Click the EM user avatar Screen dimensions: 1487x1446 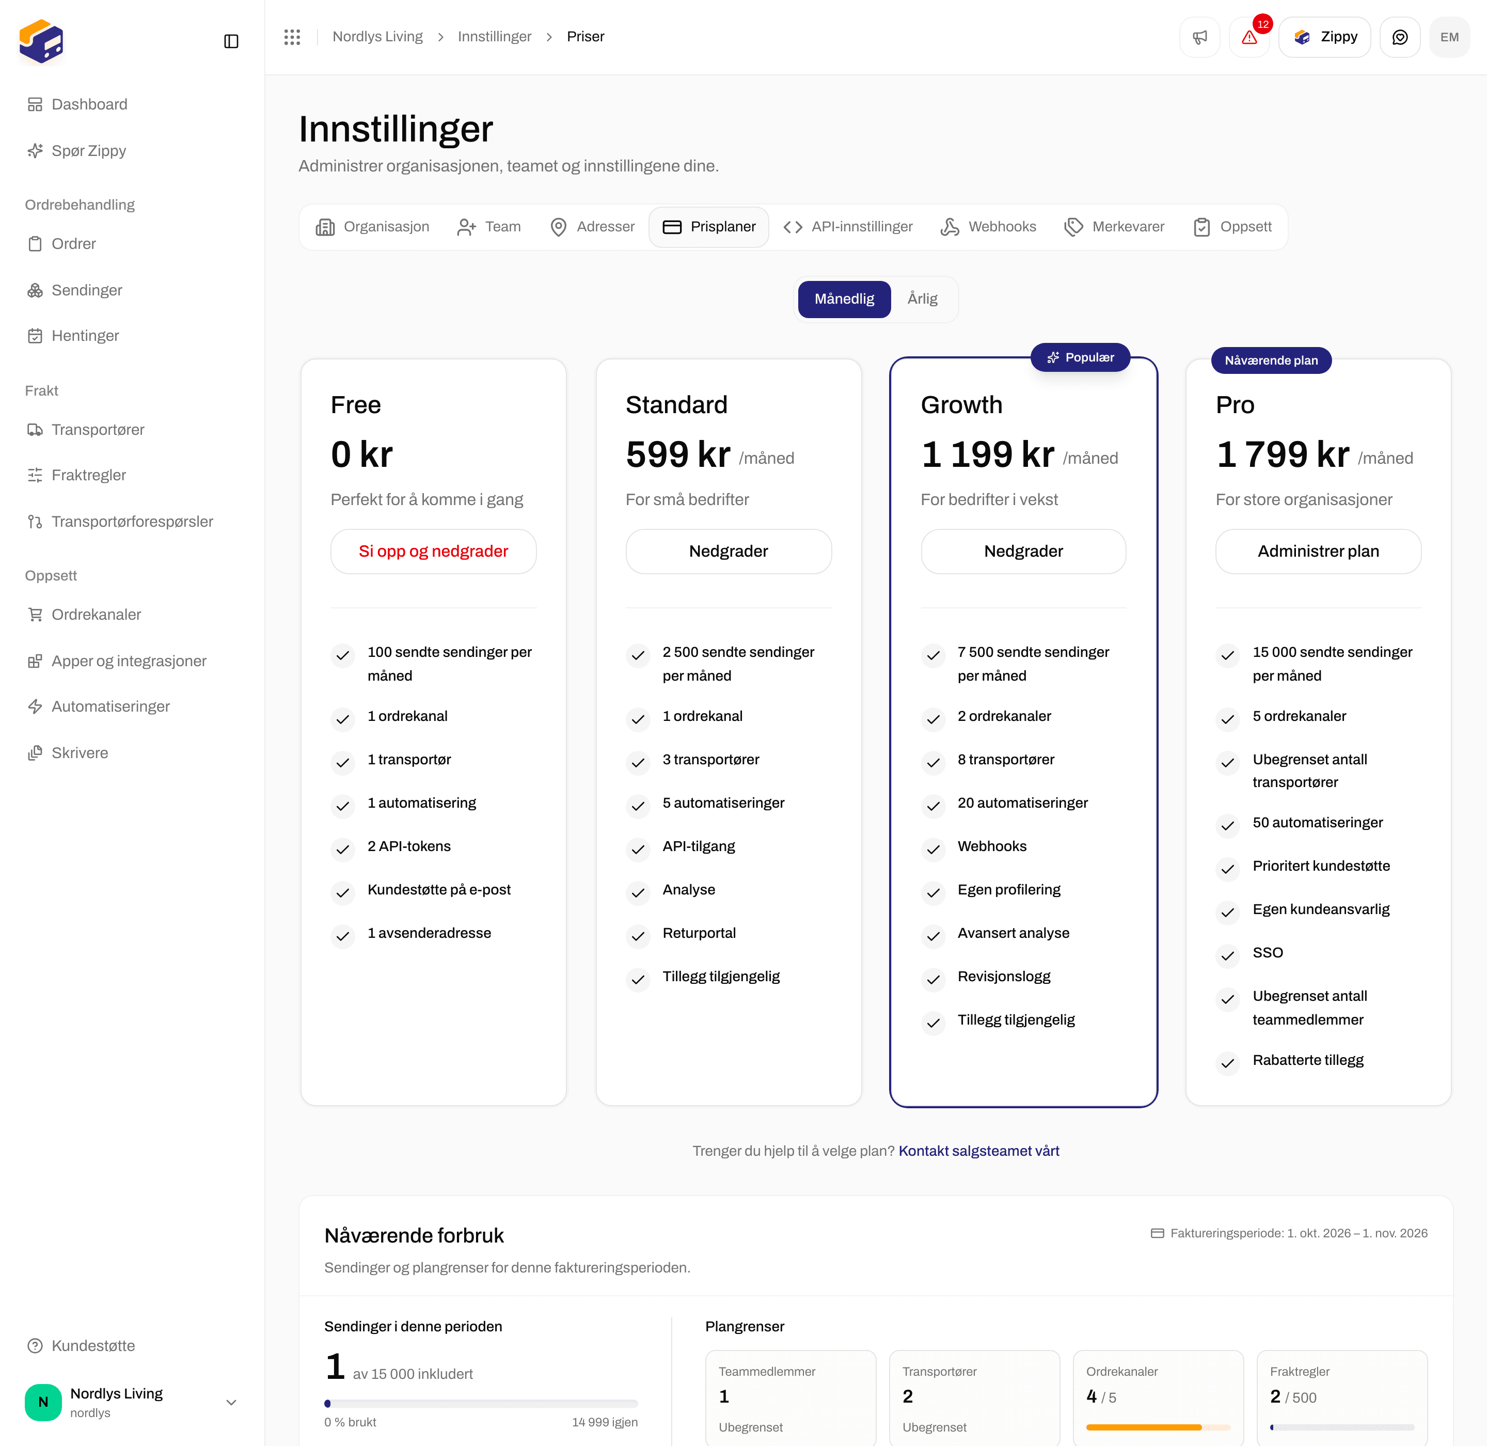(1449, 37)
